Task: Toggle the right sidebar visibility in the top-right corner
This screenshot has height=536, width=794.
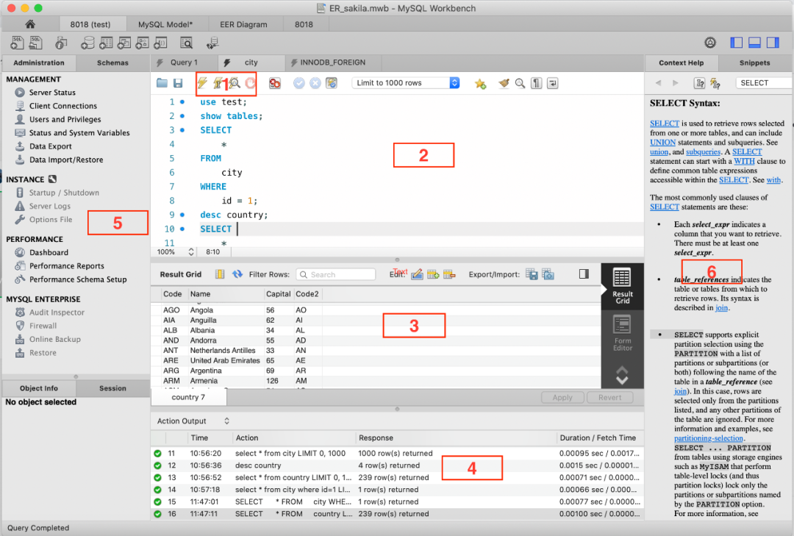Action: [x=773, y=43]
